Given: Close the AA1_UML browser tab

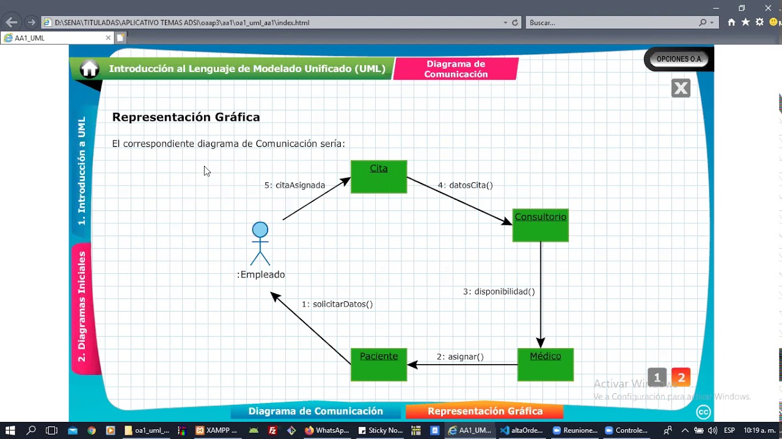Looking at the screenshot, I should [x=108, y=38].
